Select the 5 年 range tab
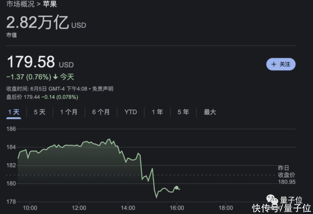 pos(183,112)
